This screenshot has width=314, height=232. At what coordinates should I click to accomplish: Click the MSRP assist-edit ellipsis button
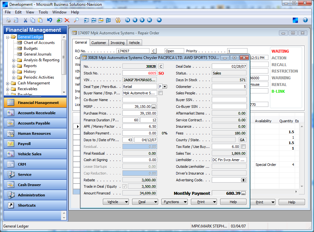coord(154,107)
